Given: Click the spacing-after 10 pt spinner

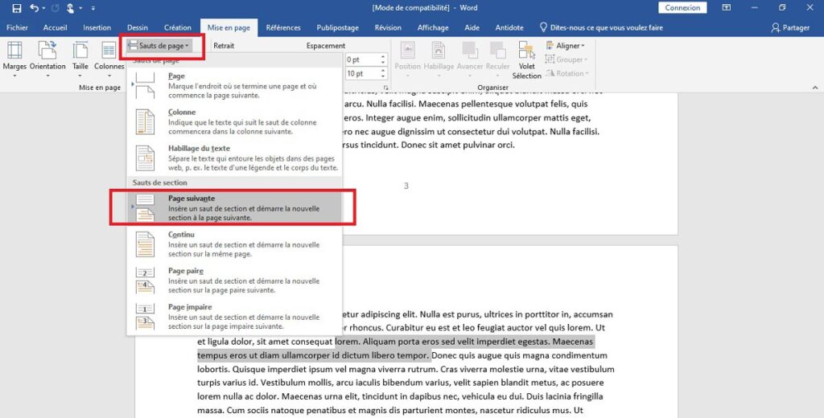Looking at the screenshot, I should coord(364,74).
